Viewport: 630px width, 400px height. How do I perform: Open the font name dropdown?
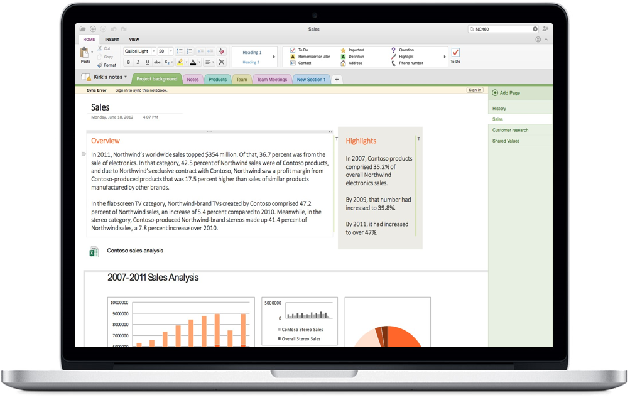point(153,51)
